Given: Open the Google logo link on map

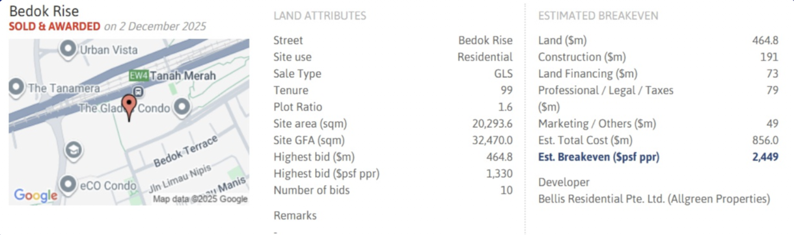Looking at the screenshot, I should click(x=36, y=195).
